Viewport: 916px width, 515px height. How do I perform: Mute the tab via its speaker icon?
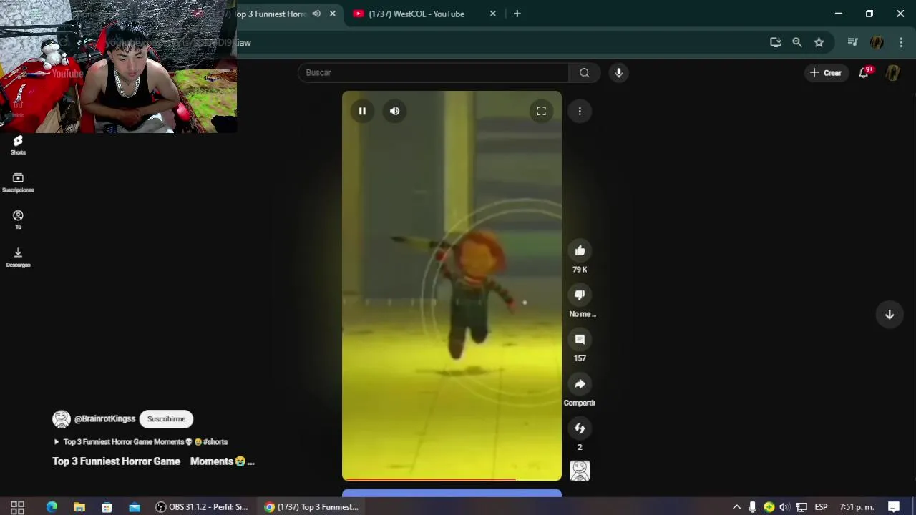coord(316,14)
